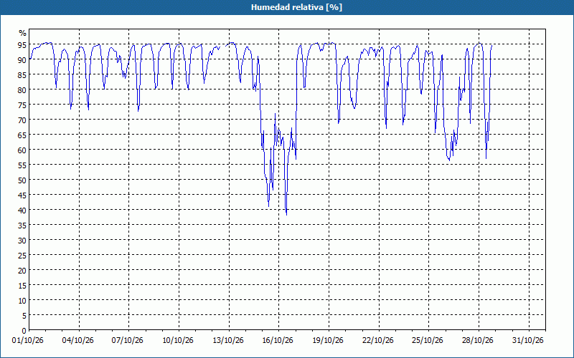Image resolution: width=574 pixels, height=358 pixels.
Task: Click the 55 y-axis label
Action: click(22, 165)
